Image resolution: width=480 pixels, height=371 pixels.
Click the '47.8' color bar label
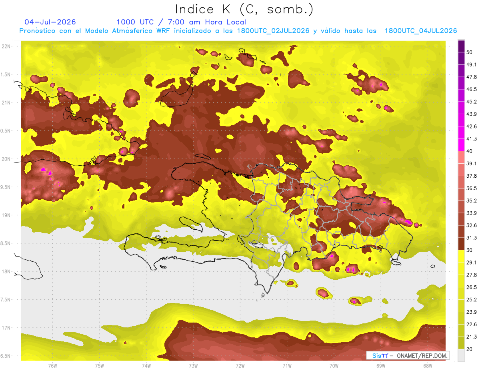tap(471, 77)
